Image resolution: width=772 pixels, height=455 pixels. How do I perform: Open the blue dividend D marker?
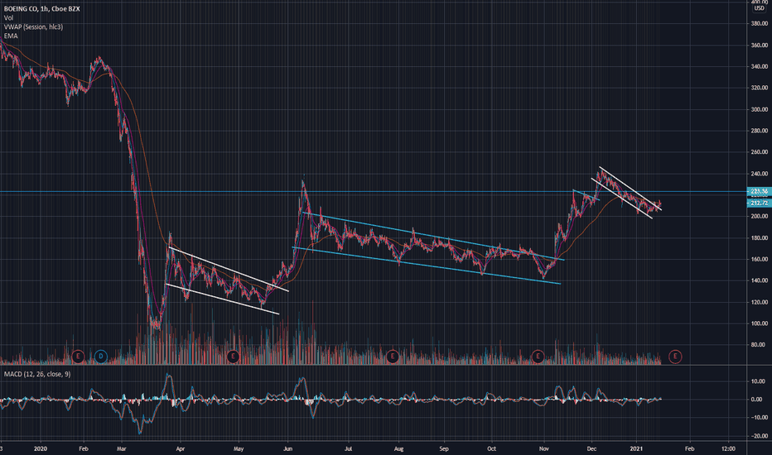(x=101, y=356)
